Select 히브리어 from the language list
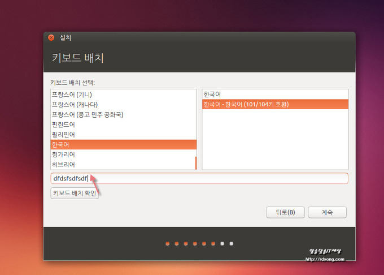The image size is (384, 275). coord(63,165)
